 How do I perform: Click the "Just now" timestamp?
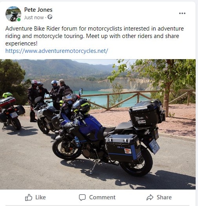coord(34,17)
